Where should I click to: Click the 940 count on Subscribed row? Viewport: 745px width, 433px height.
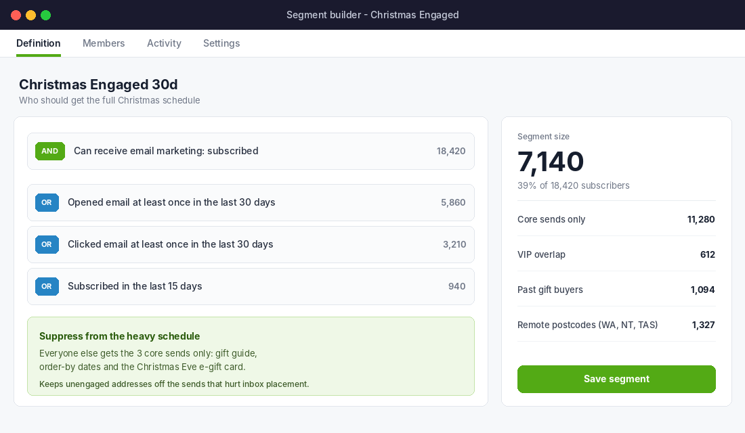point(456,286)
